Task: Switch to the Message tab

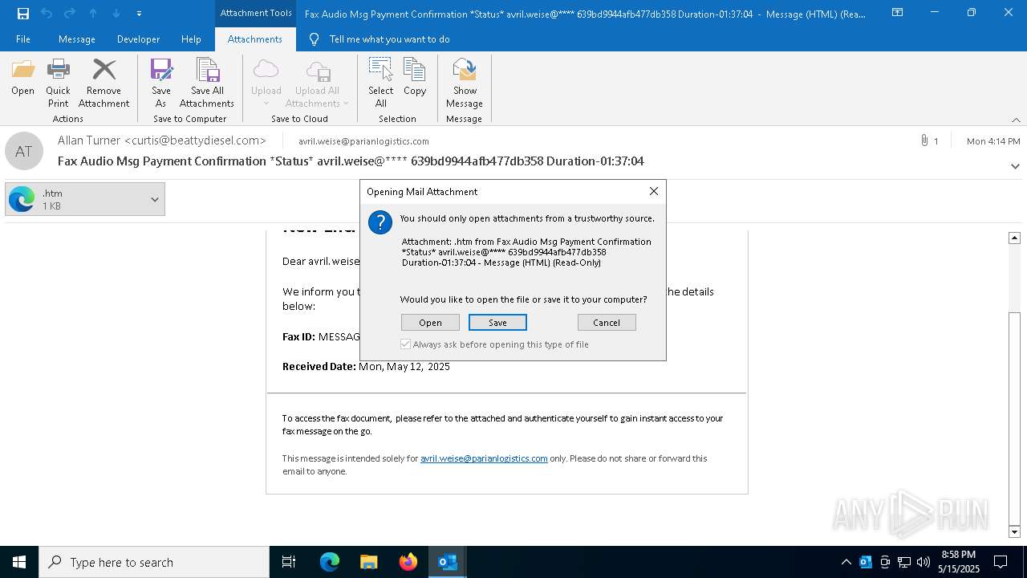Action: (77, 39)
